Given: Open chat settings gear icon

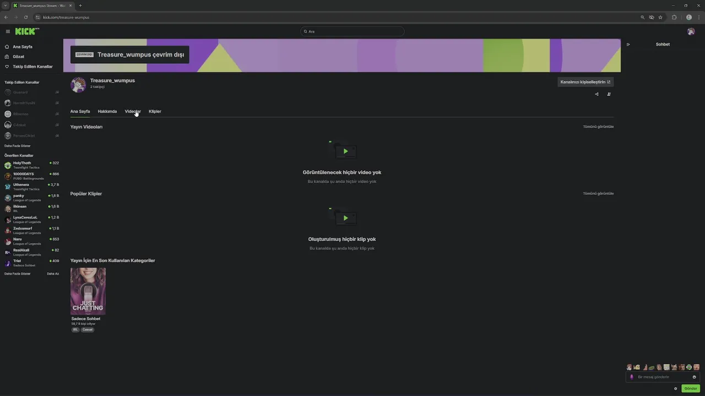Looking at the screenshot, I should coord(676,389).
